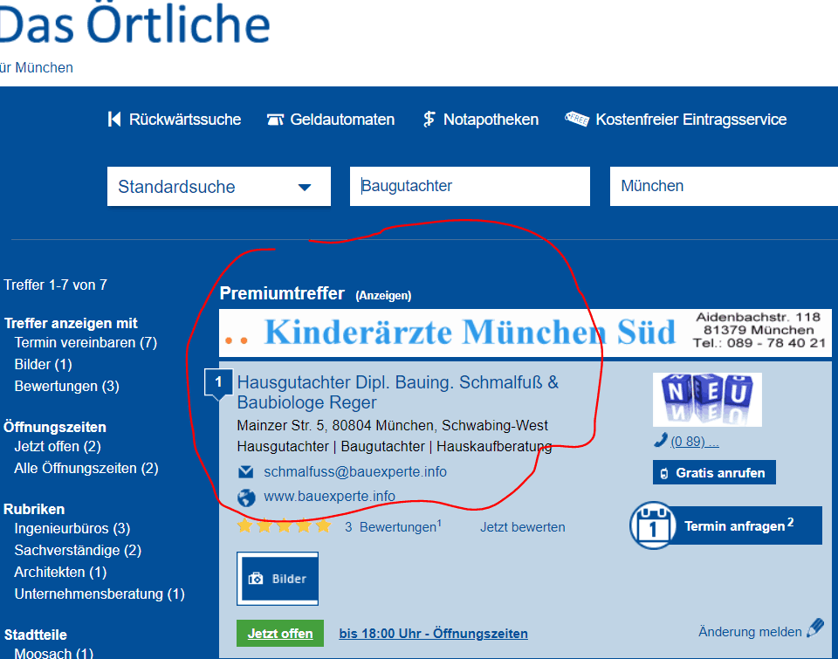Click the NEU cubes image

pyautogui.click(x=708, y=400)
